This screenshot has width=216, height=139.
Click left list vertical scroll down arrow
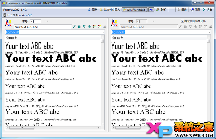(x=103, y=124)
